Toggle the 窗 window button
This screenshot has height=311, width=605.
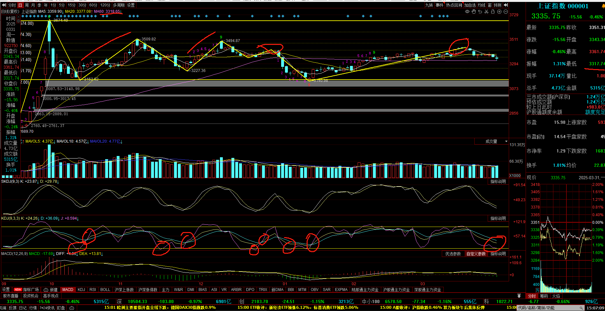490,5
